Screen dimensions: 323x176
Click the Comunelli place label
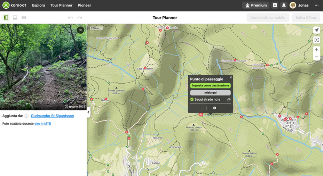pyautogui.click(x=176, y=147)
